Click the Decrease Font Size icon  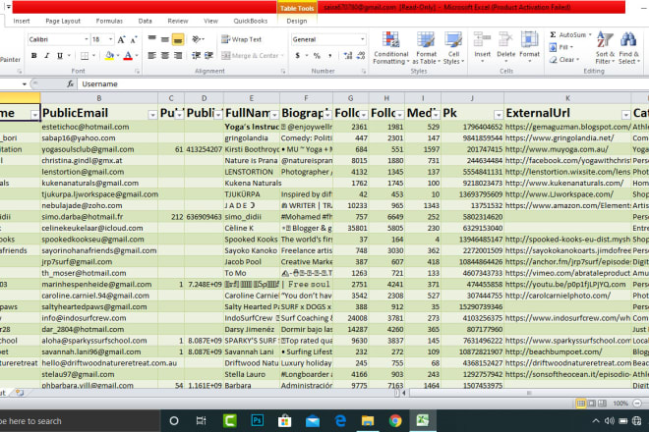coord(134,39)
